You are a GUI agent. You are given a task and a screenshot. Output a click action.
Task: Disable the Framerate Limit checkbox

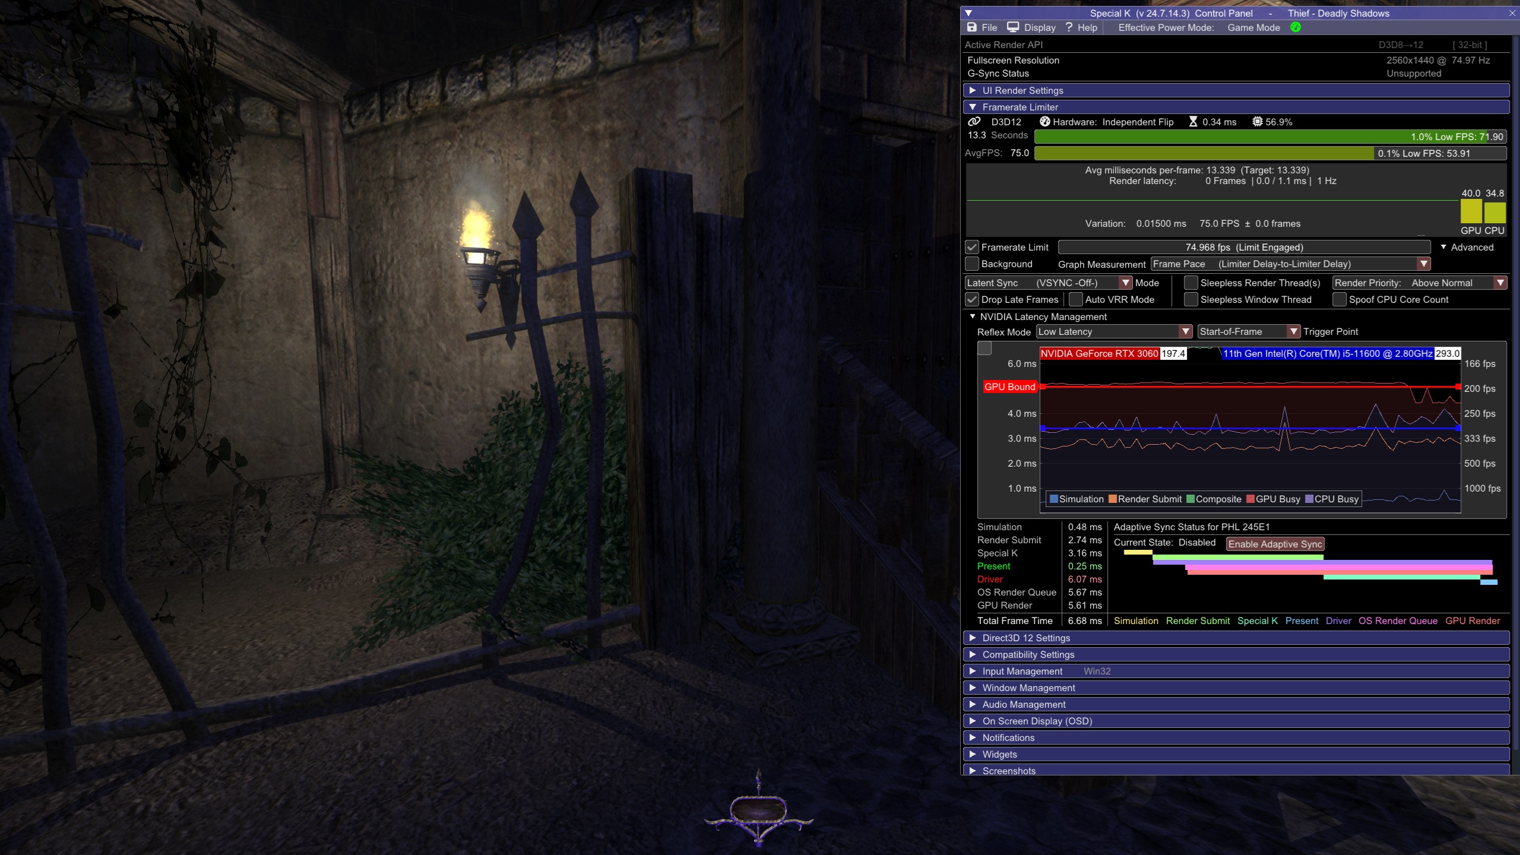(972, 247)
